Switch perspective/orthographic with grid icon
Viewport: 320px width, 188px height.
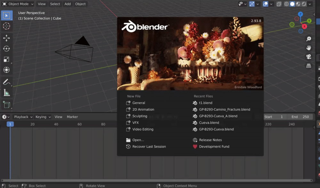click(308, 66)
